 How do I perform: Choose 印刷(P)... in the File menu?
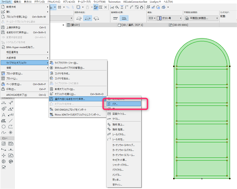(x=25, y=89)
